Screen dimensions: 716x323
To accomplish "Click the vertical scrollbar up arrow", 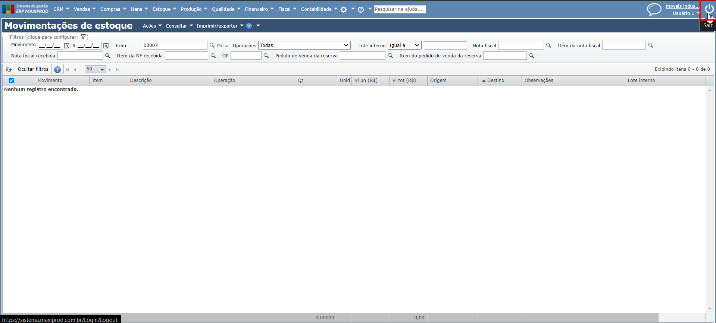I will [710, 90].
